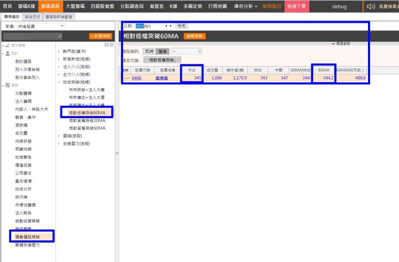
Task: Open the 首頁 top menu
Action: pyautogui.click(x=7, y=6)
